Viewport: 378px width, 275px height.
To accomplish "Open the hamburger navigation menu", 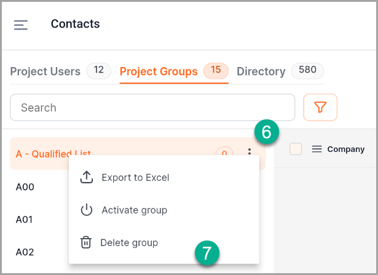I will [21, 25].
